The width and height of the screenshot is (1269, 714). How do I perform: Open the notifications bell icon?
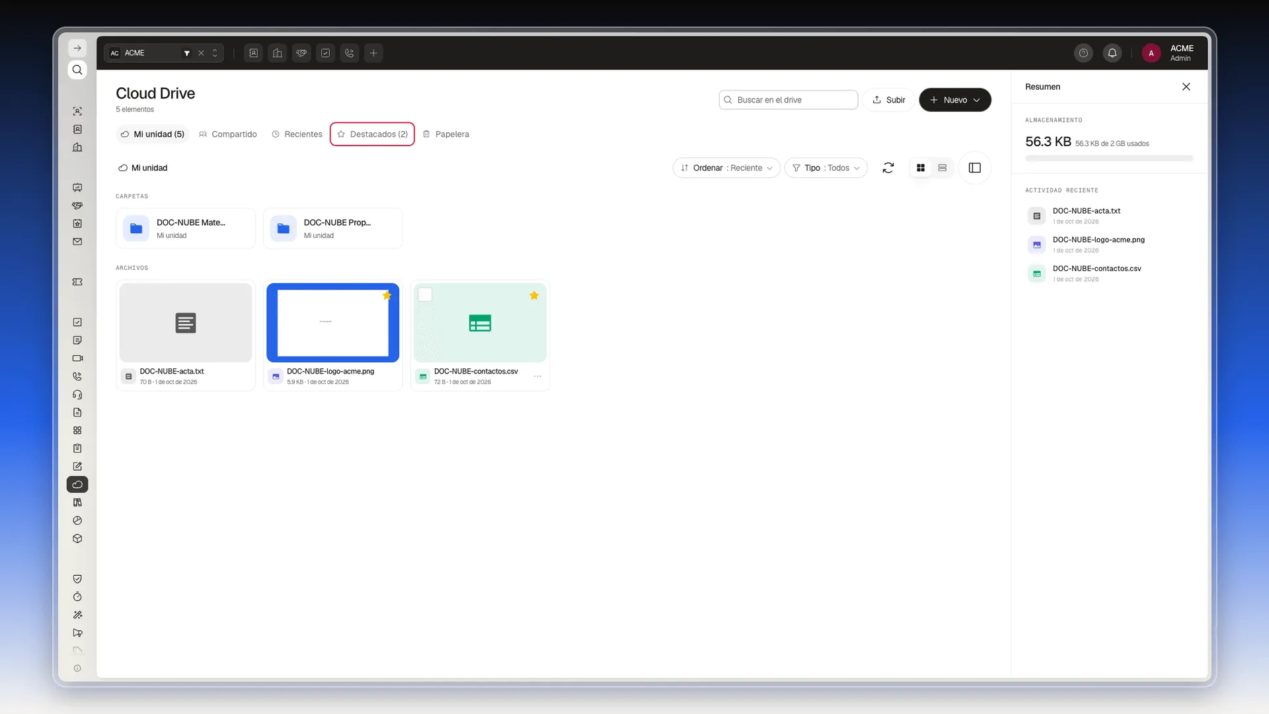1112,53
